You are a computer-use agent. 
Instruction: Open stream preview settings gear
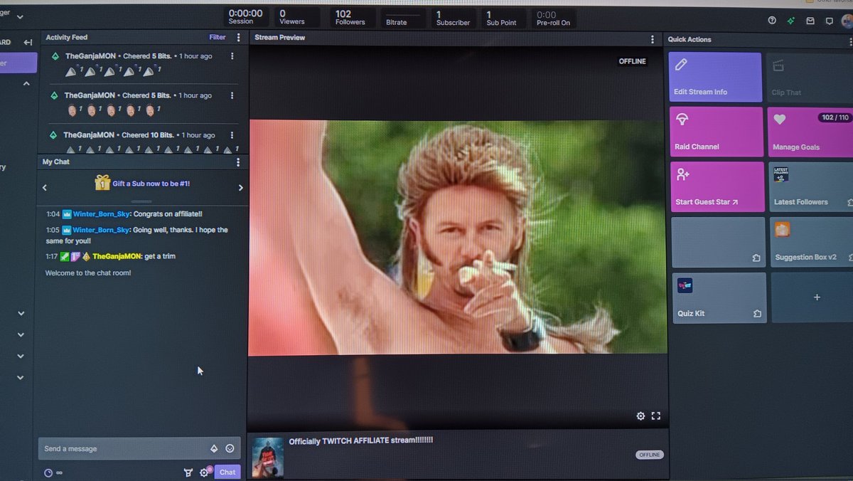click(640, 416)
